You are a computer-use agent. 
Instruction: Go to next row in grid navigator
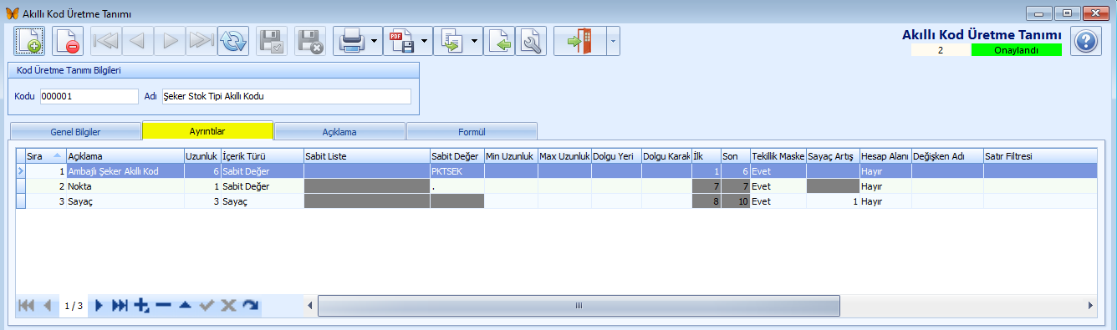(99, 306)
